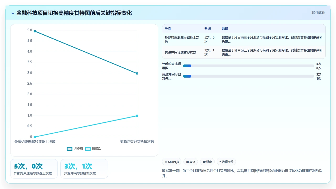Toggle the 切换后 legend item
336x189 pixels.
93,149
